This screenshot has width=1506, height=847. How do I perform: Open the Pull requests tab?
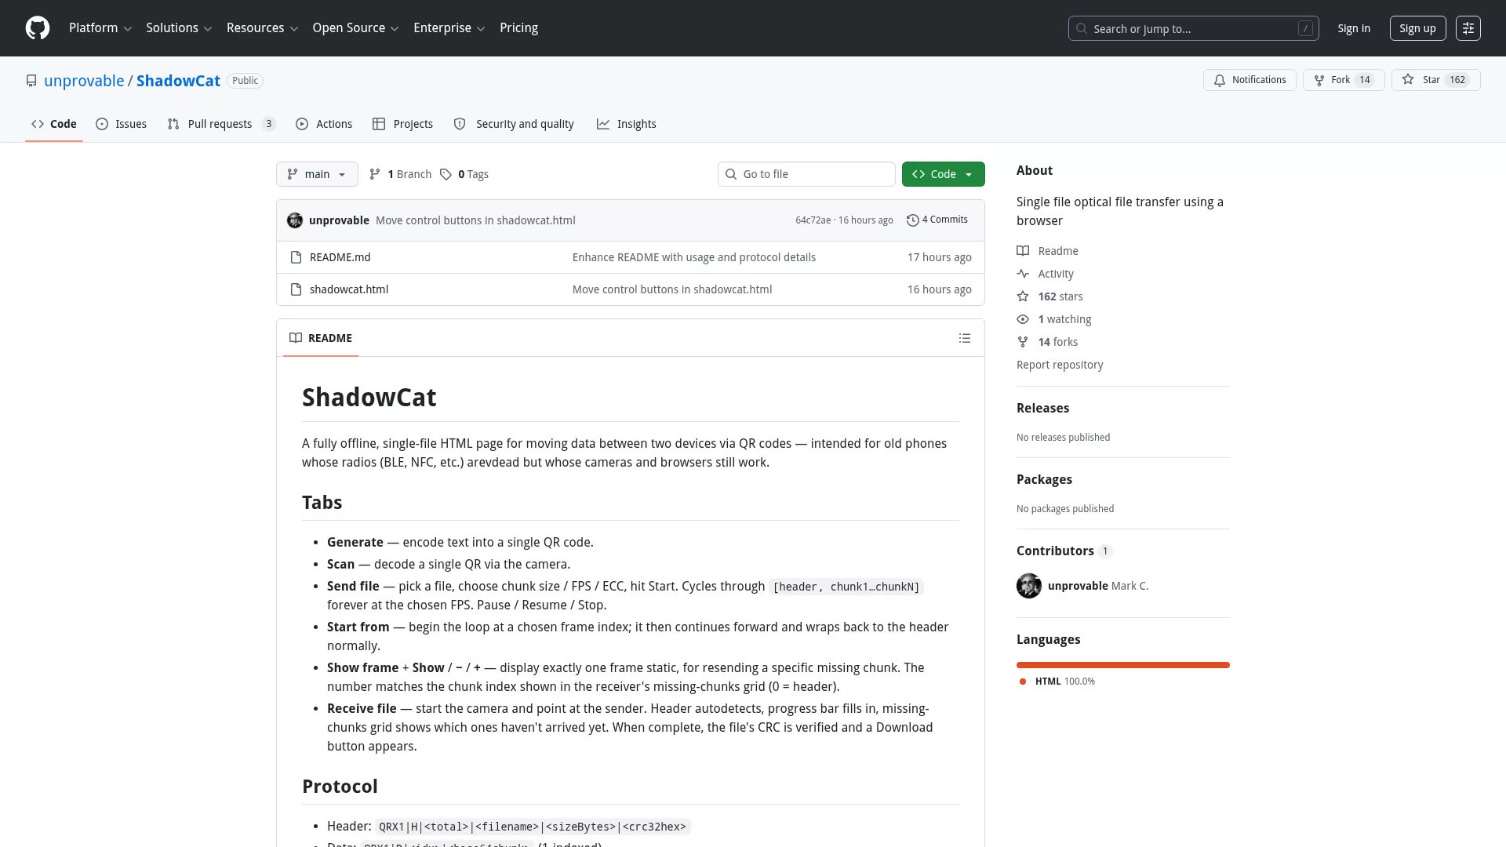click(x=221, y=124)
